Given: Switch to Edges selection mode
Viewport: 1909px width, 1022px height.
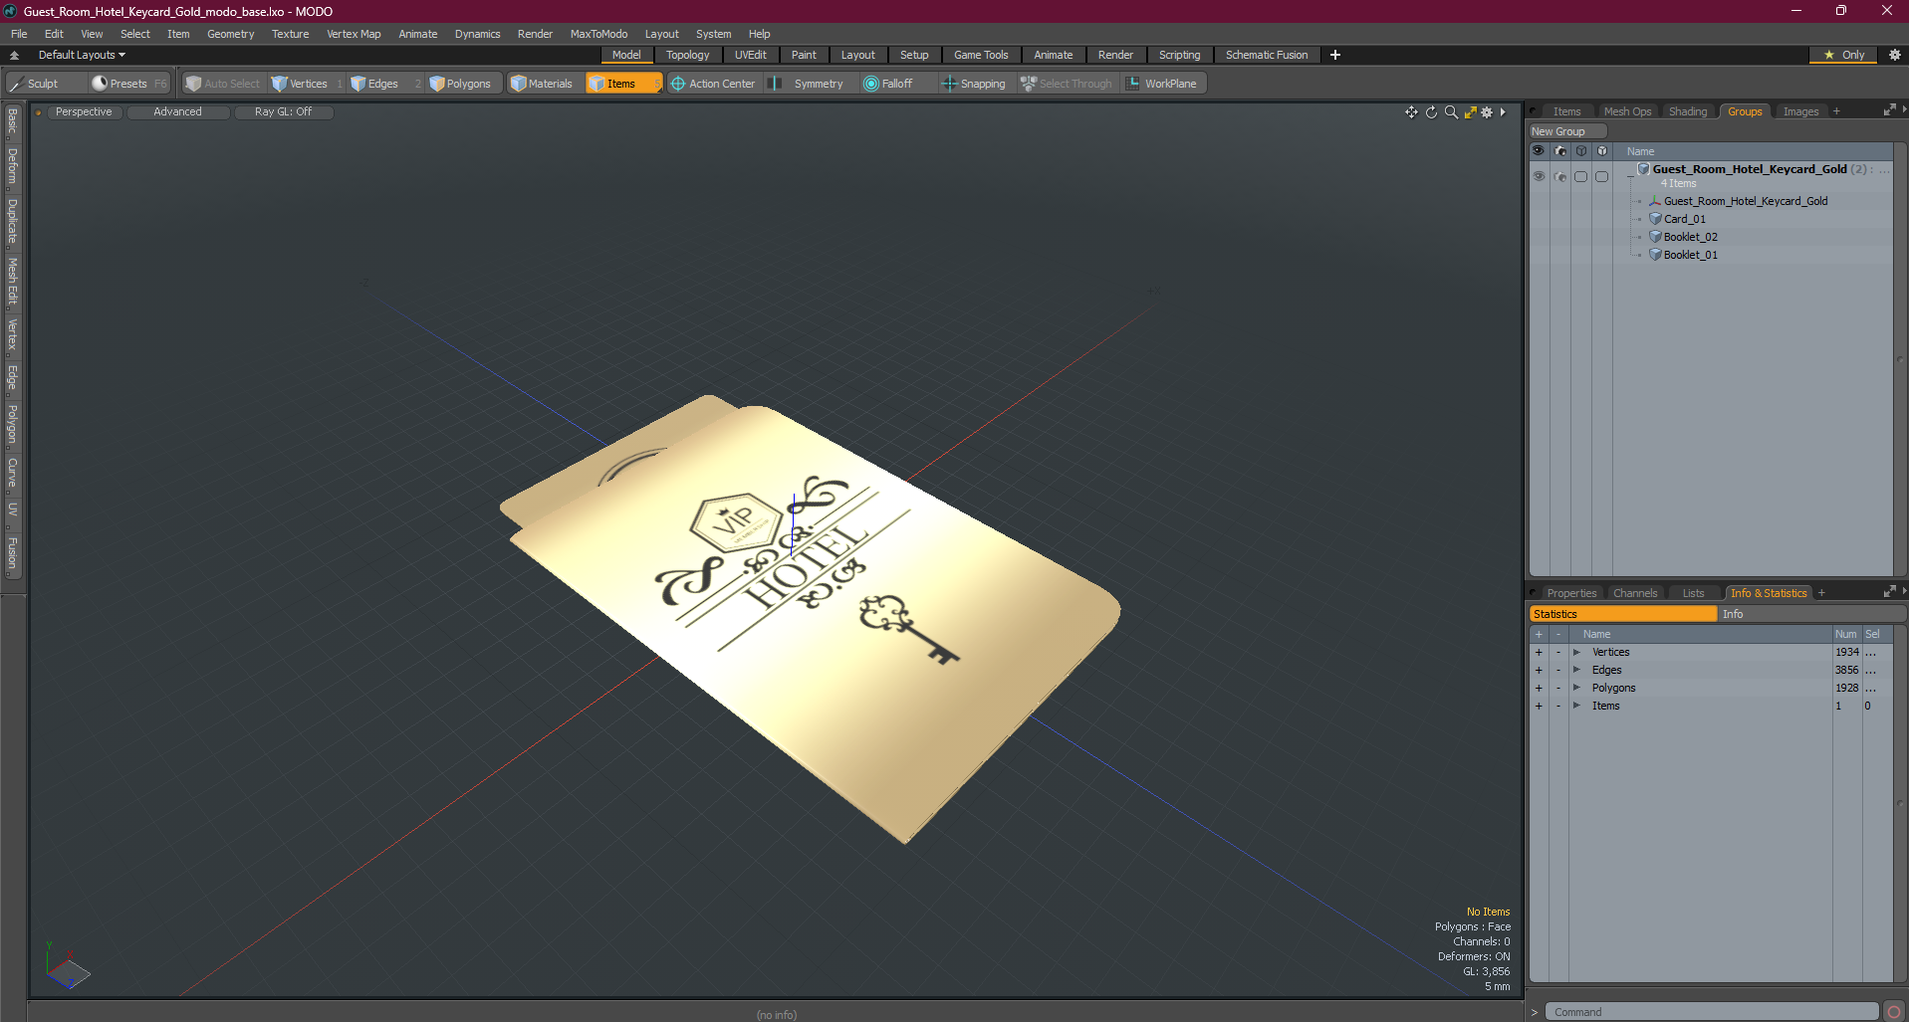Looking at the screenshot, I should [x=383, y=84].
